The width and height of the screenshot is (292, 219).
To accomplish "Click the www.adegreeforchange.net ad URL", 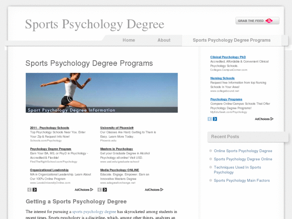I will [118, 183].
